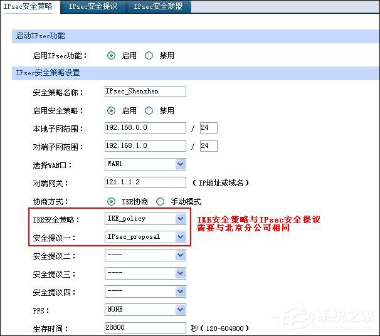Image resolution: width=380 pixels, height=336 pixels.
Task: Click the （IP地址或域名） hint text
Action: point(221,183)
